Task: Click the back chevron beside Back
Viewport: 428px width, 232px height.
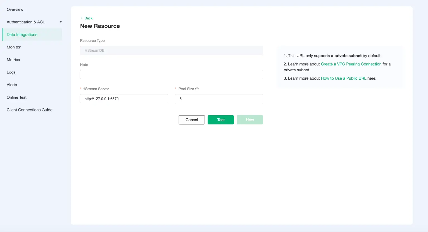Action: point(81,18)
